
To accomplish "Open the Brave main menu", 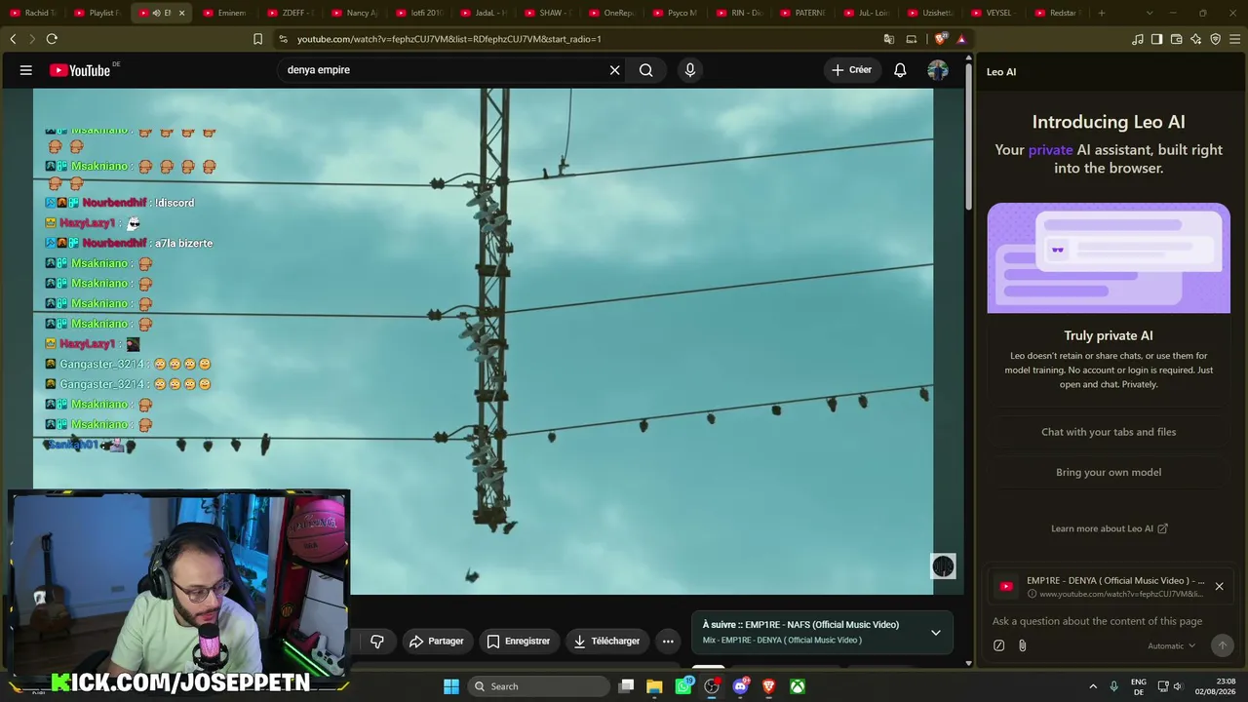I will point(1235,39).
